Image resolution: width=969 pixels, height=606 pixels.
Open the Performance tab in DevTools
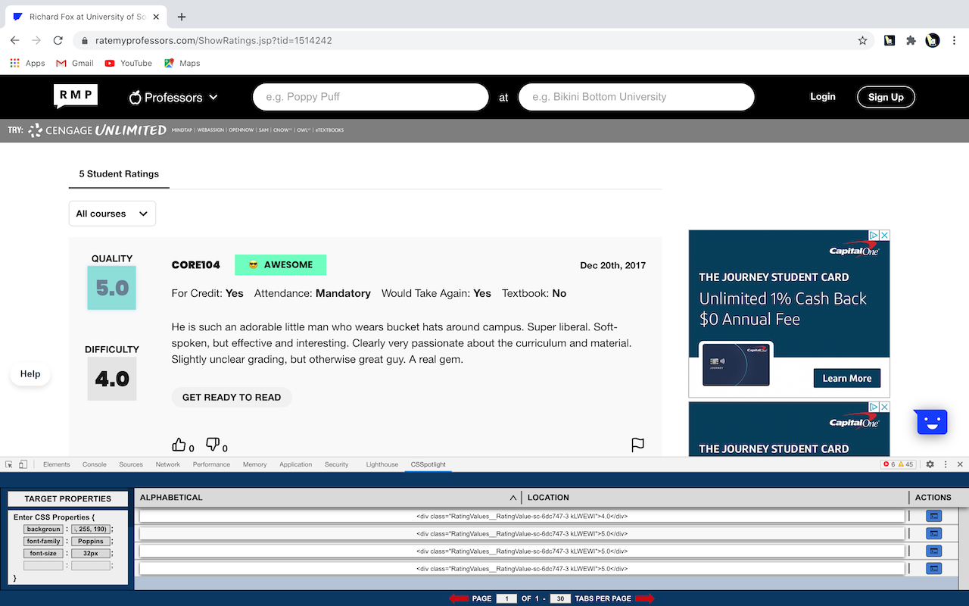click(211, 464)
